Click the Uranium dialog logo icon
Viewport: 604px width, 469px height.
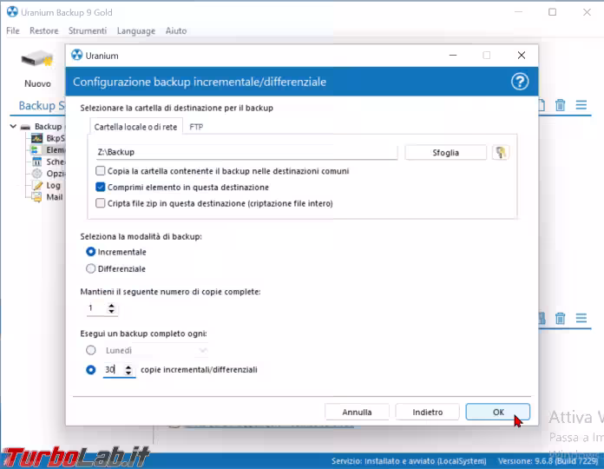pyautogui.click(x=77, y=55)
